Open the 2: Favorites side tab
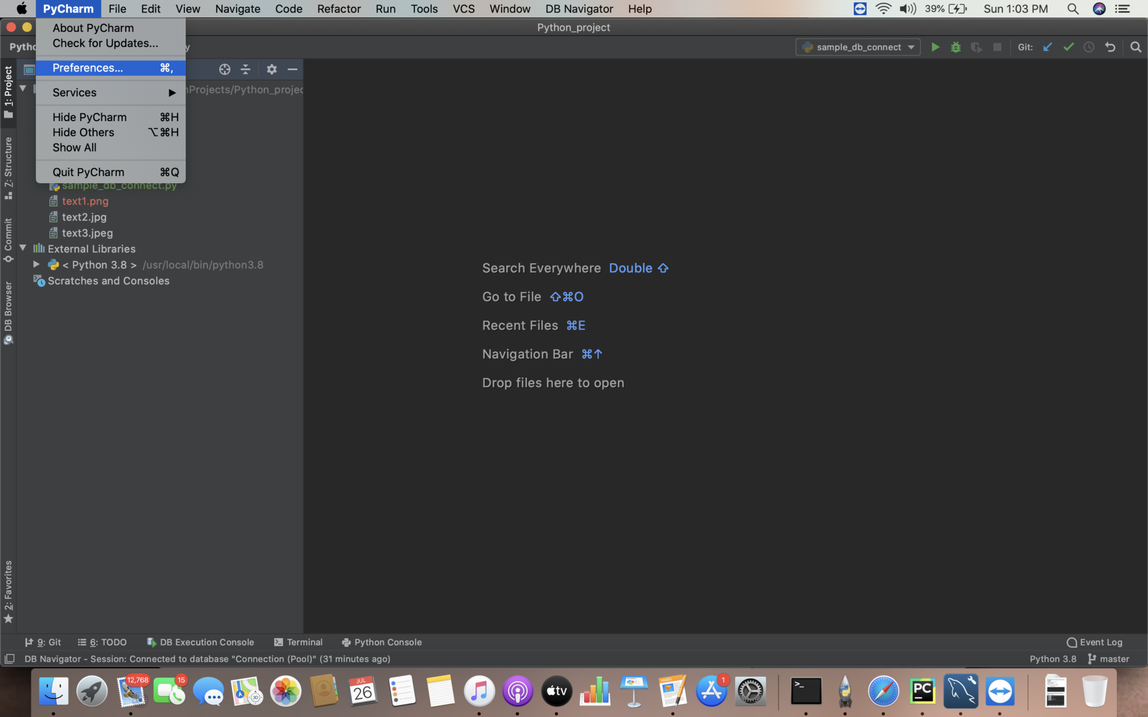Viewport: 1148px width, 717px height. (x=8, y=592)
